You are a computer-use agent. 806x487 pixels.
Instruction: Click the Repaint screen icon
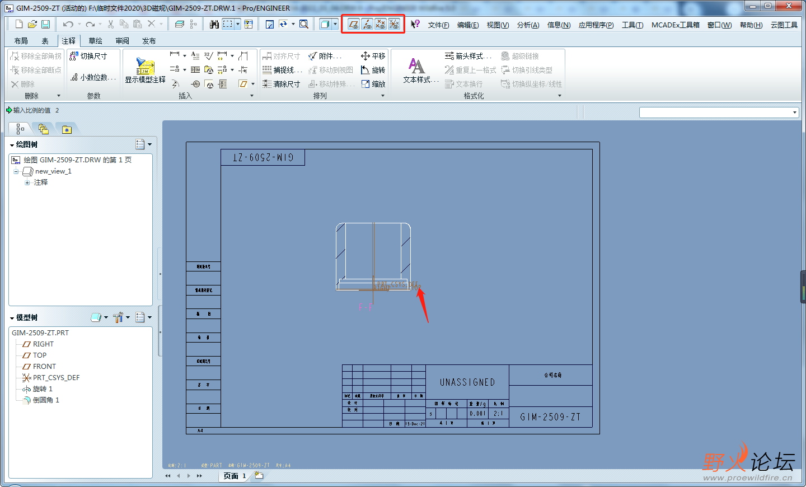pyautogui.click(x=270, y=24)
